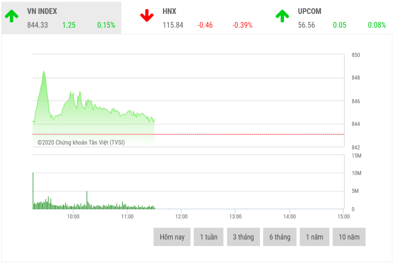Display the 1 năm chart range

314,237
